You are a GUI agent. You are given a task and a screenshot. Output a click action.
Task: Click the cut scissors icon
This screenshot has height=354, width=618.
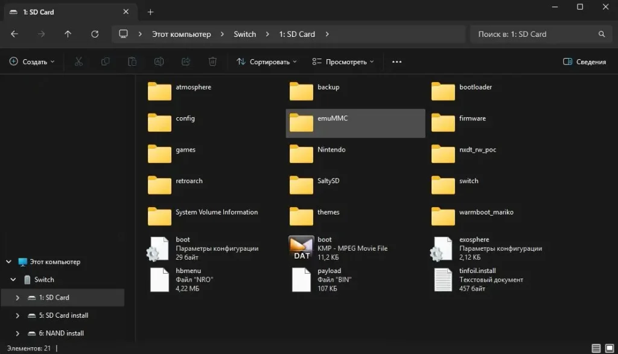[78, 62]
